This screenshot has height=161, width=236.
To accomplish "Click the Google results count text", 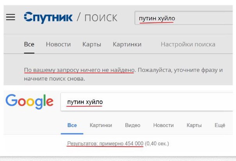I will coord(118,144).
